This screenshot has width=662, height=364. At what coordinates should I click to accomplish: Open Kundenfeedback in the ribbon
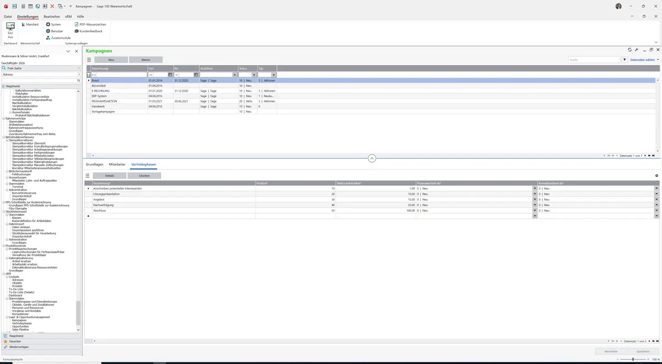[88, 31]
